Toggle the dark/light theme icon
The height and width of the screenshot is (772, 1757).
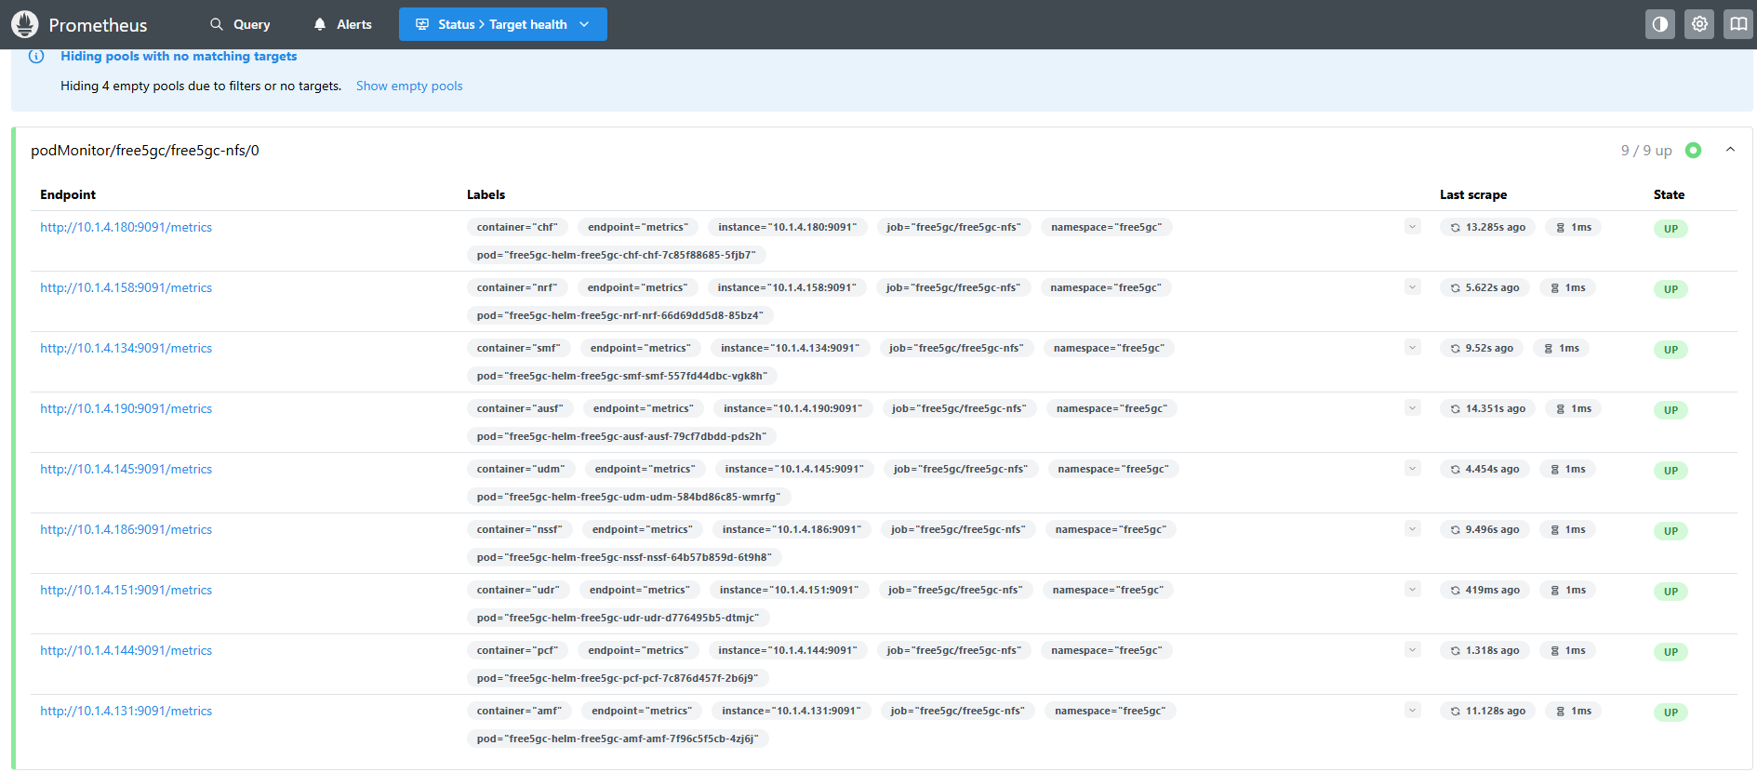coord(1659,24)
